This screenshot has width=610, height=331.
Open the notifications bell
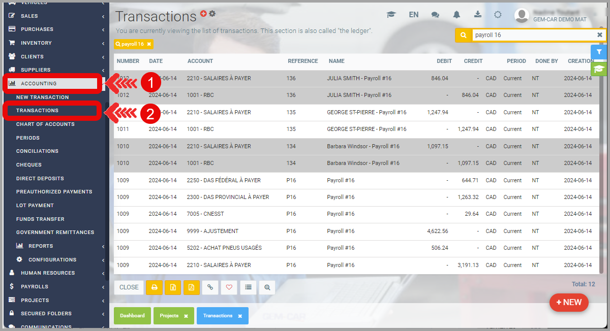tap(456, 15)
